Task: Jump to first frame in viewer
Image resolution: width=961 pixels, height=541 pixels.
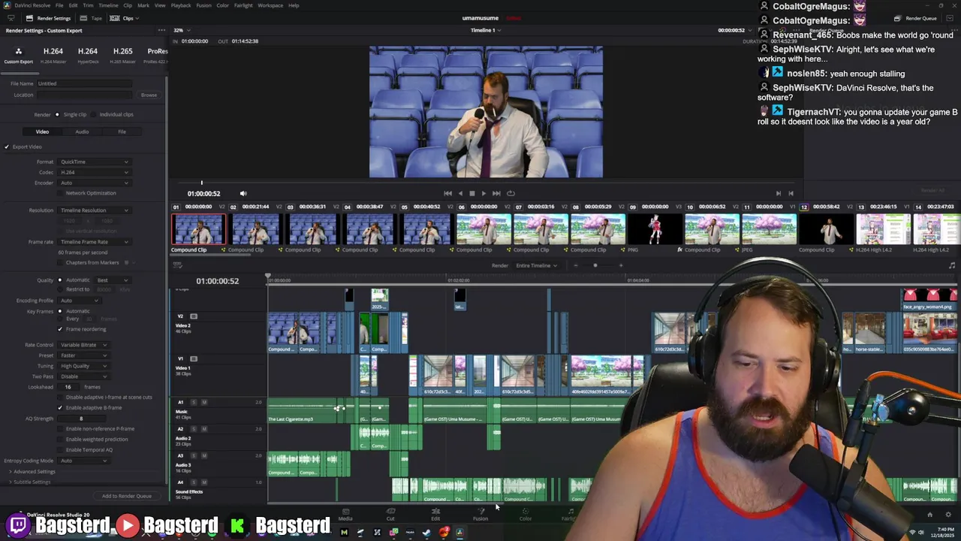Action: point(448,193)
